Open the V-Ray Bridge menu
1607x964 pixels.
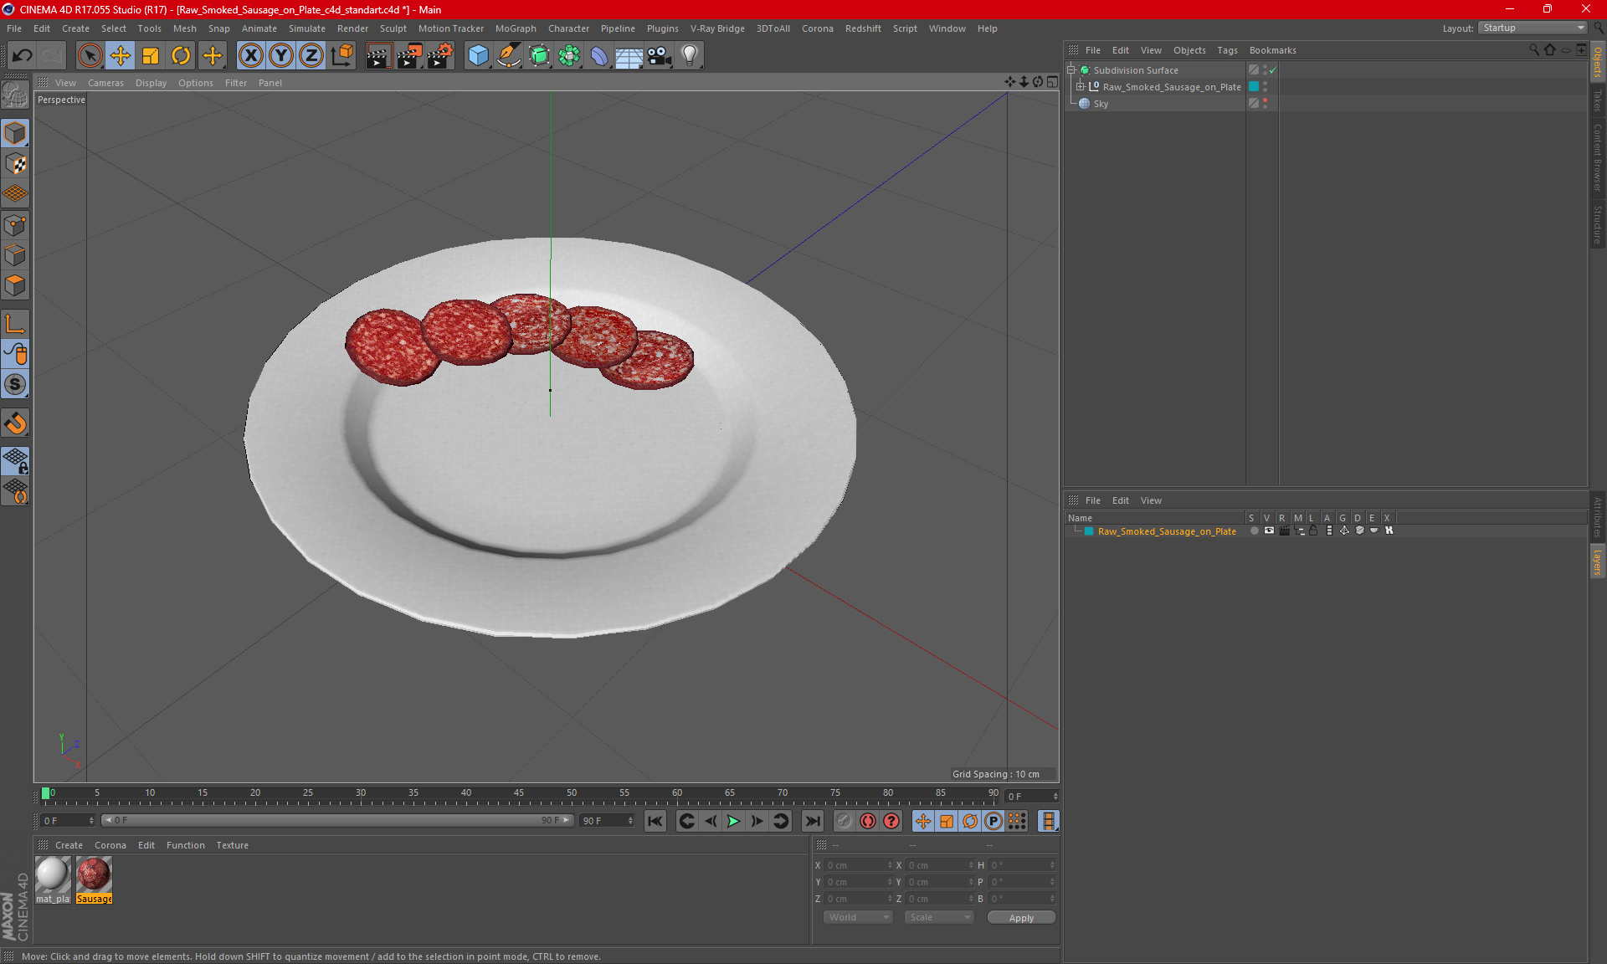717,28
